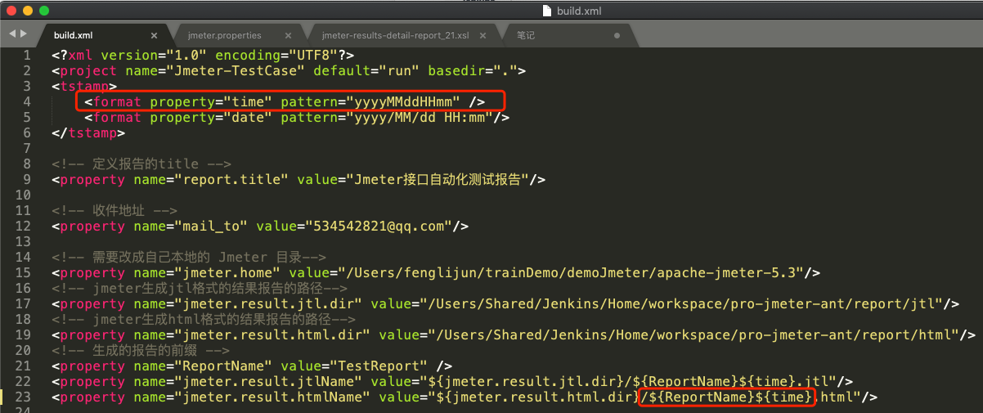Screen dimensions: 983x413
Task: Click line number 23 in the gutter
Action: click(x=23, y=397)
